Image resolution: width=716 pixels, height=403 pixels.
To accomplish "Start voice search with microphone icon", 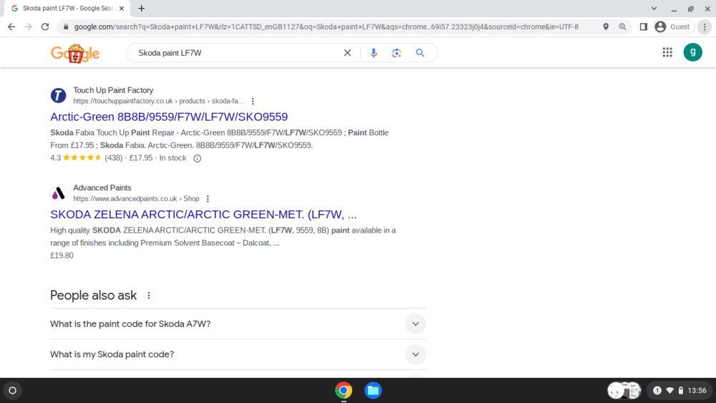I will click(374, 53).
